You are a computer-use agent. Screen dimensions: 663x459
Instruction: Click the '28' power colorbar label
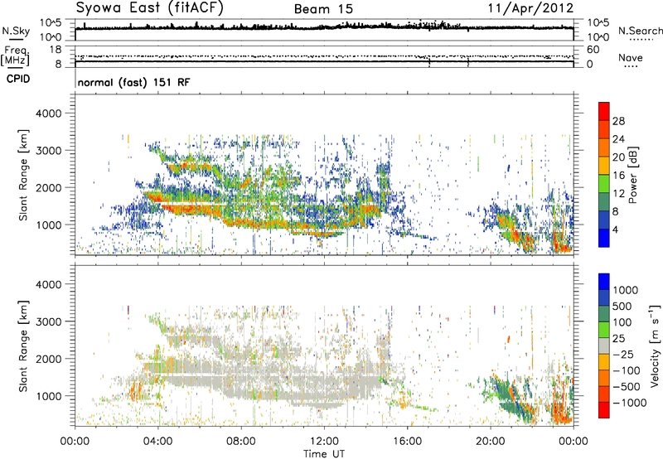click(x=618, y=121)
